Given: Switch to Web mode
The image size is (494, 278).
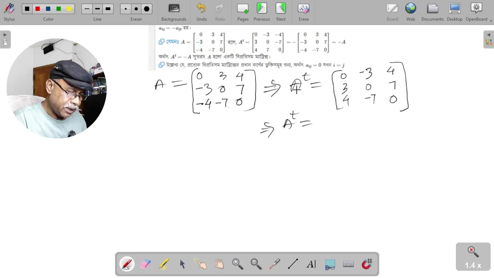Looking at the screenshot, I should [411, 12].
